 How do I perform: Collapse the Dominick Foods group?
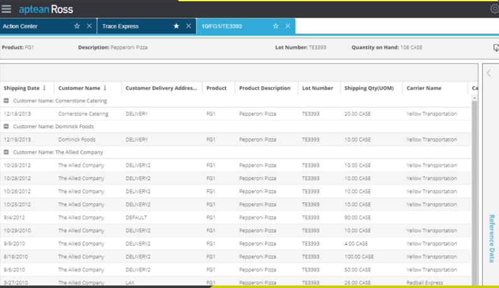6,126
